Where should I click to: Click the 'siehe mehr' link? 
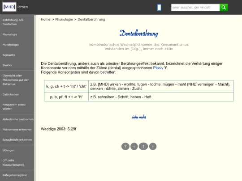click(x=139, y=117)
